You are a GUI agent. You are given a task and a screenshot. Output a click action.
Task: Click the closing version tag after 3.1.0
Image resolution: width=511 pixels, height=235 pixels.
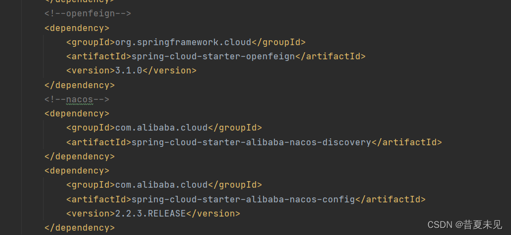(x=170, y=71)
